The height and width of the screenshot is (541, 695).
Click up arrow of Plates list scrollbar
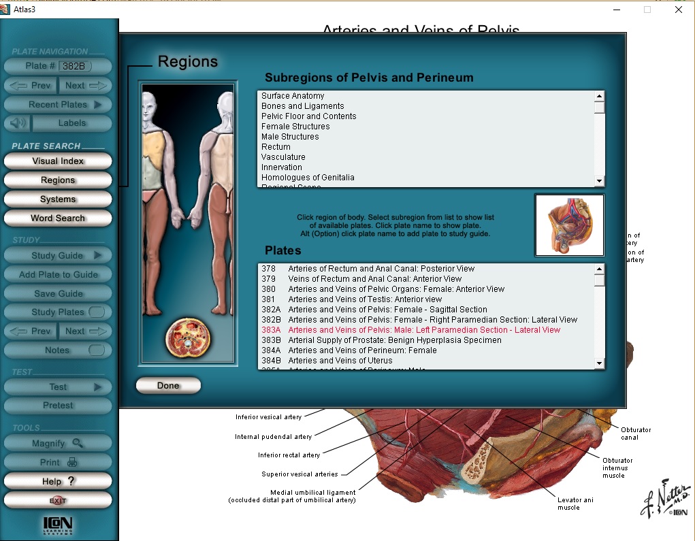tap(599, 269)
